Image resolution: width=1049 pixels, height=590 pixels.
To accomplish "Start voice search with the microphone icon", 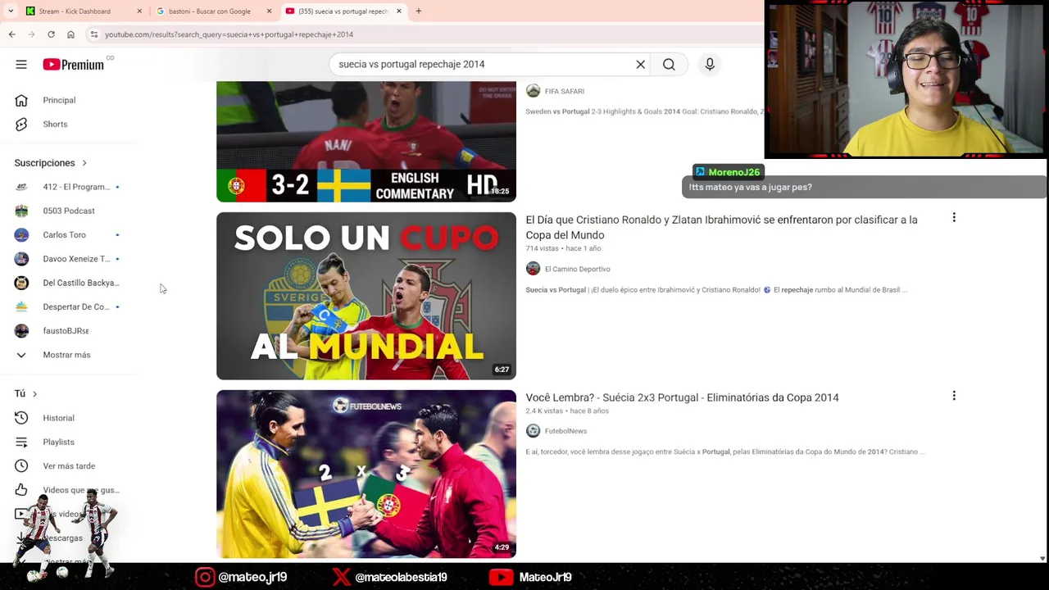I will coord(710,64).
